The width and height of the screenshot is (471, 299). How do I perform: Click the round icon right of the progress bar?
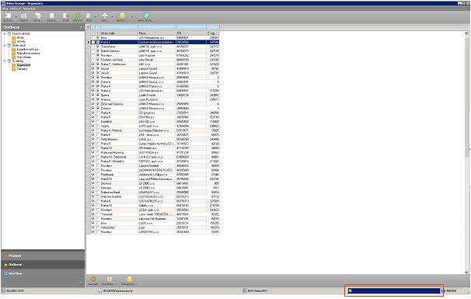click(443, 290)
